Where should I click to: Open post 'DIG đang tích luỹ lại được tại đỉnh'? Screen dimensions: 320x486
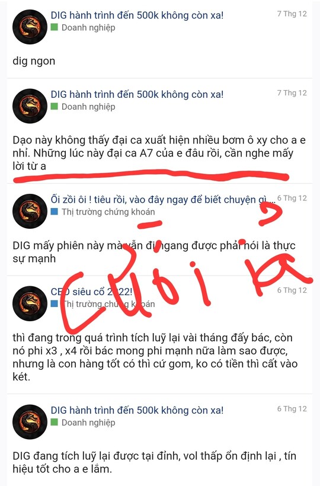point(154,462)
